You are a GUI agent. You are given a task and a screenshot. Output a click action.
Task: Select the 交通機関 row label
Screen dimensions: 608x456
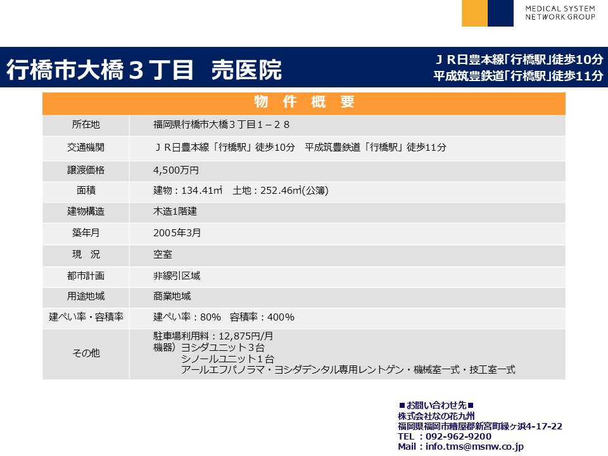pyautogui.click(x=85, y=147)
